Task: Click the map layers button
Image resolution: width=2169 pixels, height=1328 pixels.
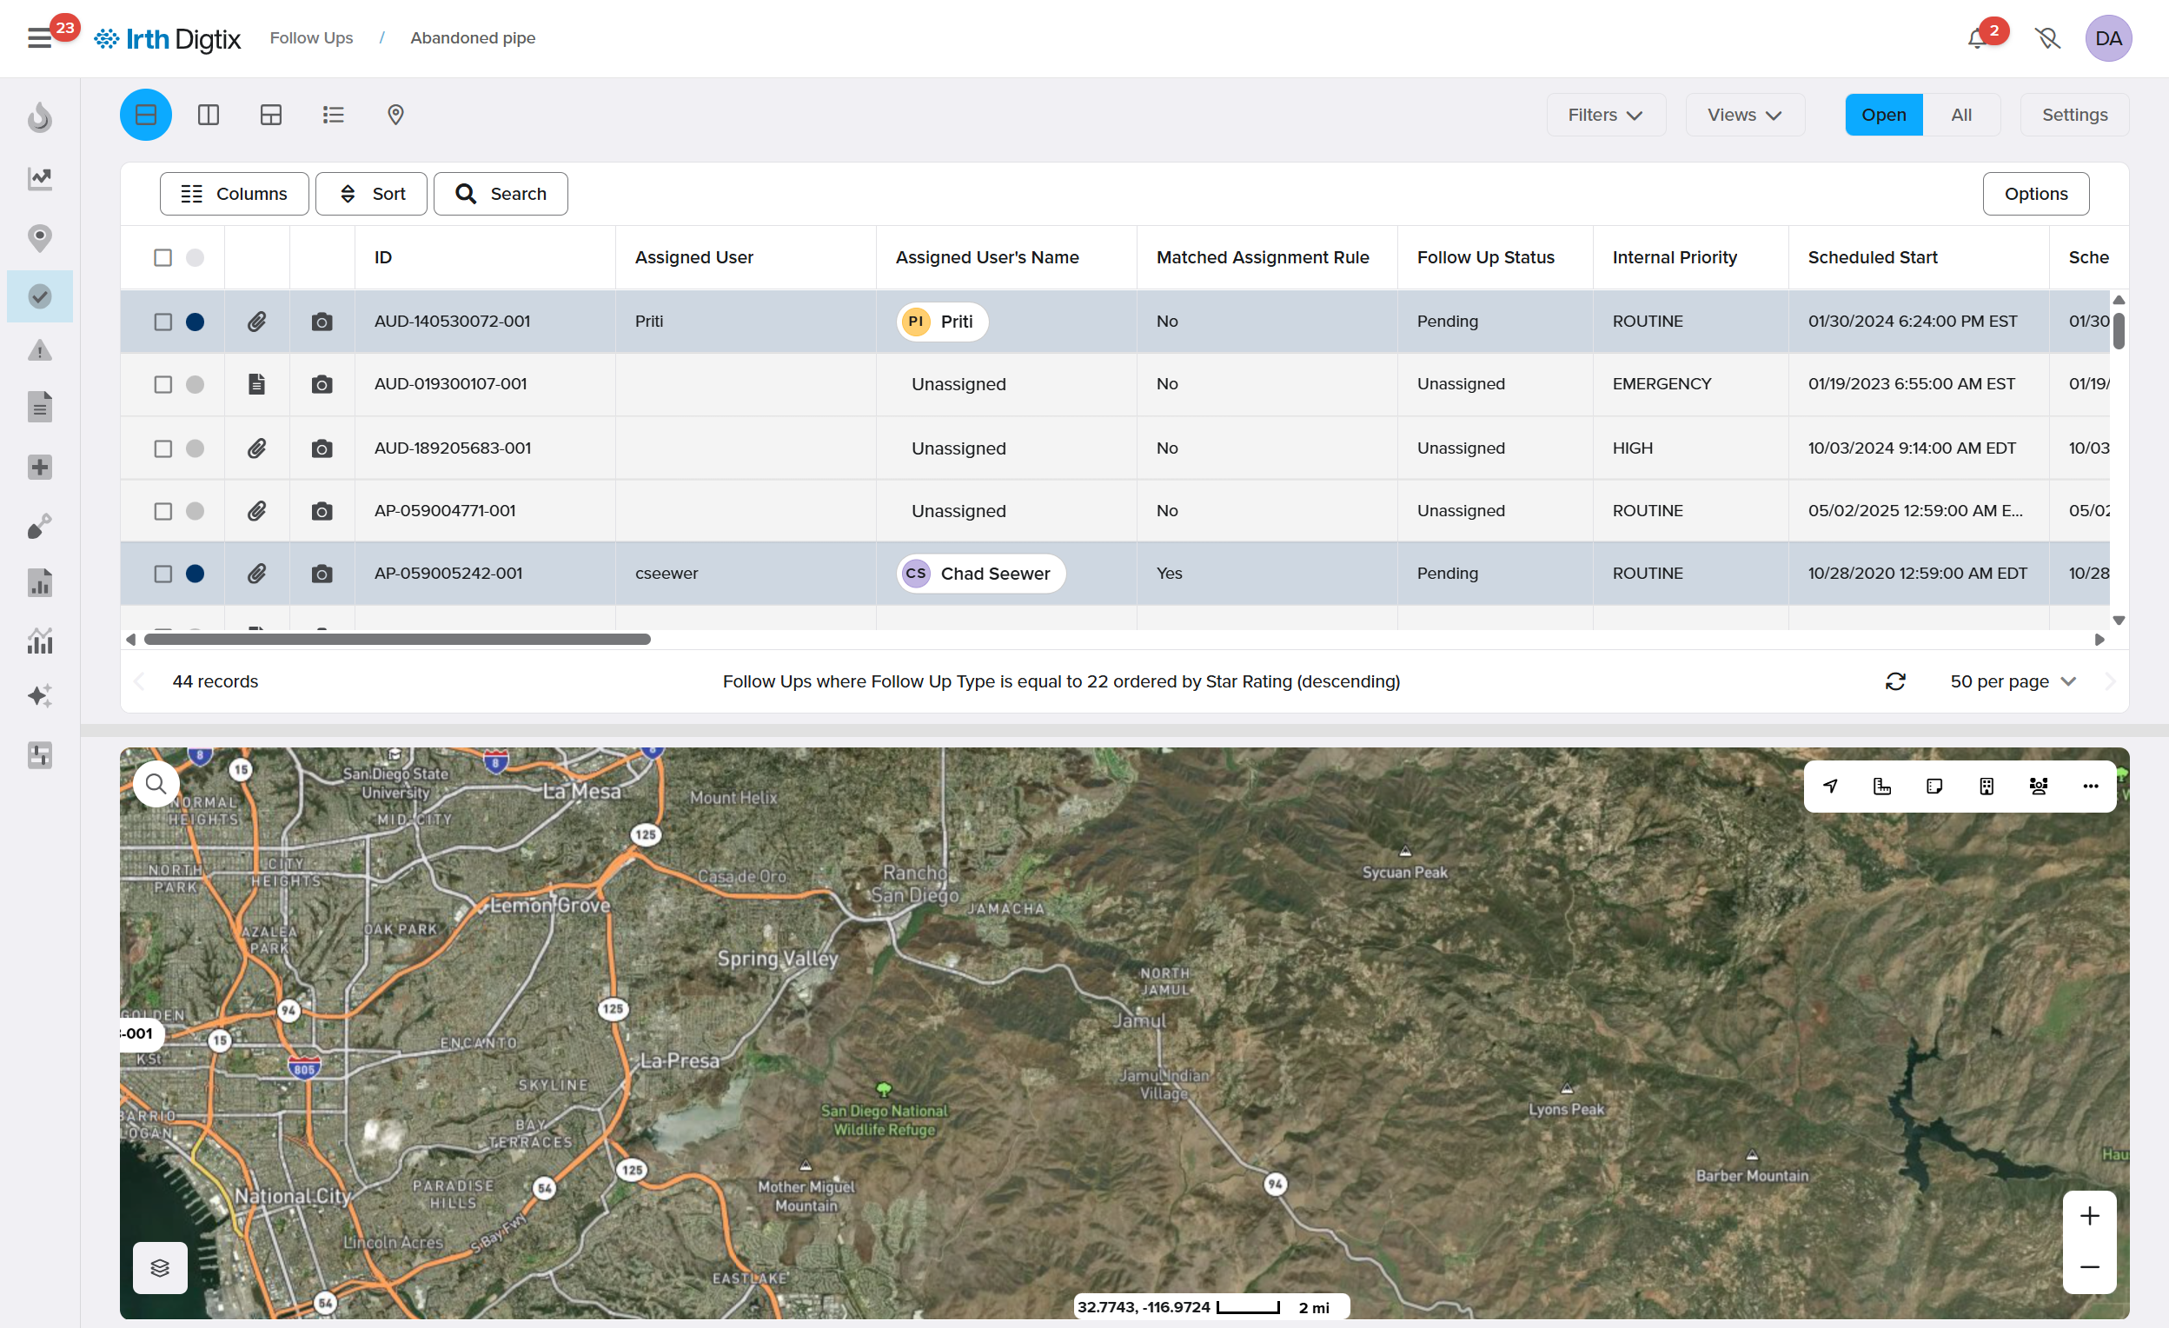Action: coord(159,1267)
